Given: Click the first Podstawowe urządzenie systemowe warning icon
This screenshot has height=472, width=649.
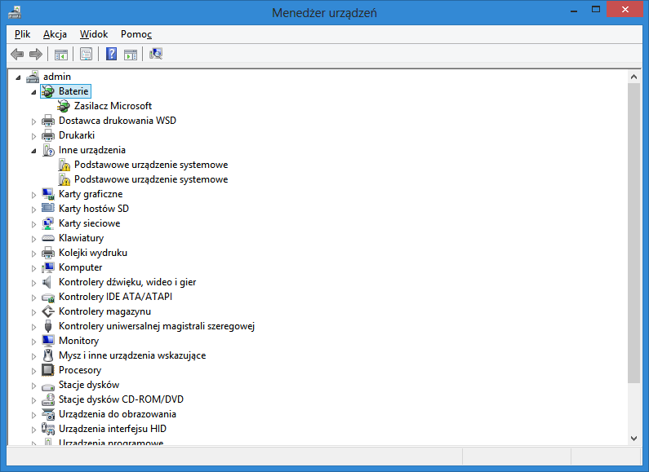Looking at the screenshot, I should pos(64,165).
